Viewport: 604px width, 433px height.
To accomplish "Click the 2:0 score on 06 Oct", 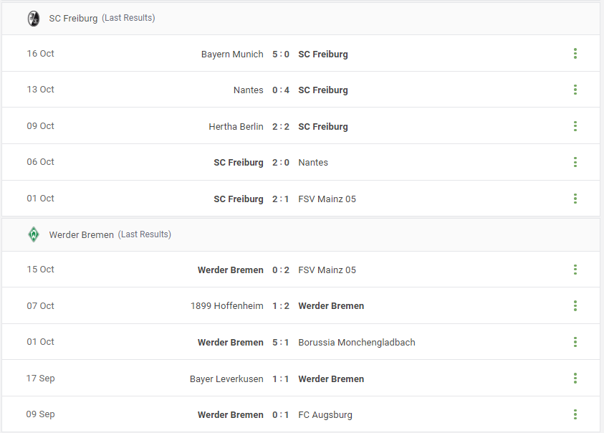I will click(x=281, y=163).
